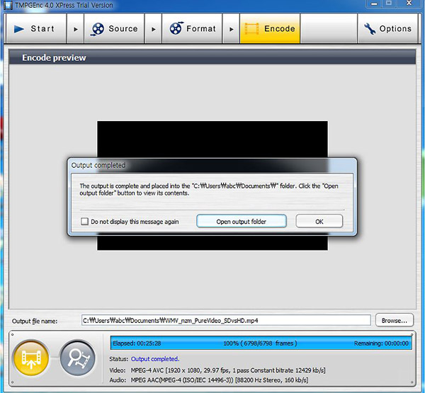Click the black video preview area
The width and height of the screenshot is (425, 393).
[x=212, y=139]
